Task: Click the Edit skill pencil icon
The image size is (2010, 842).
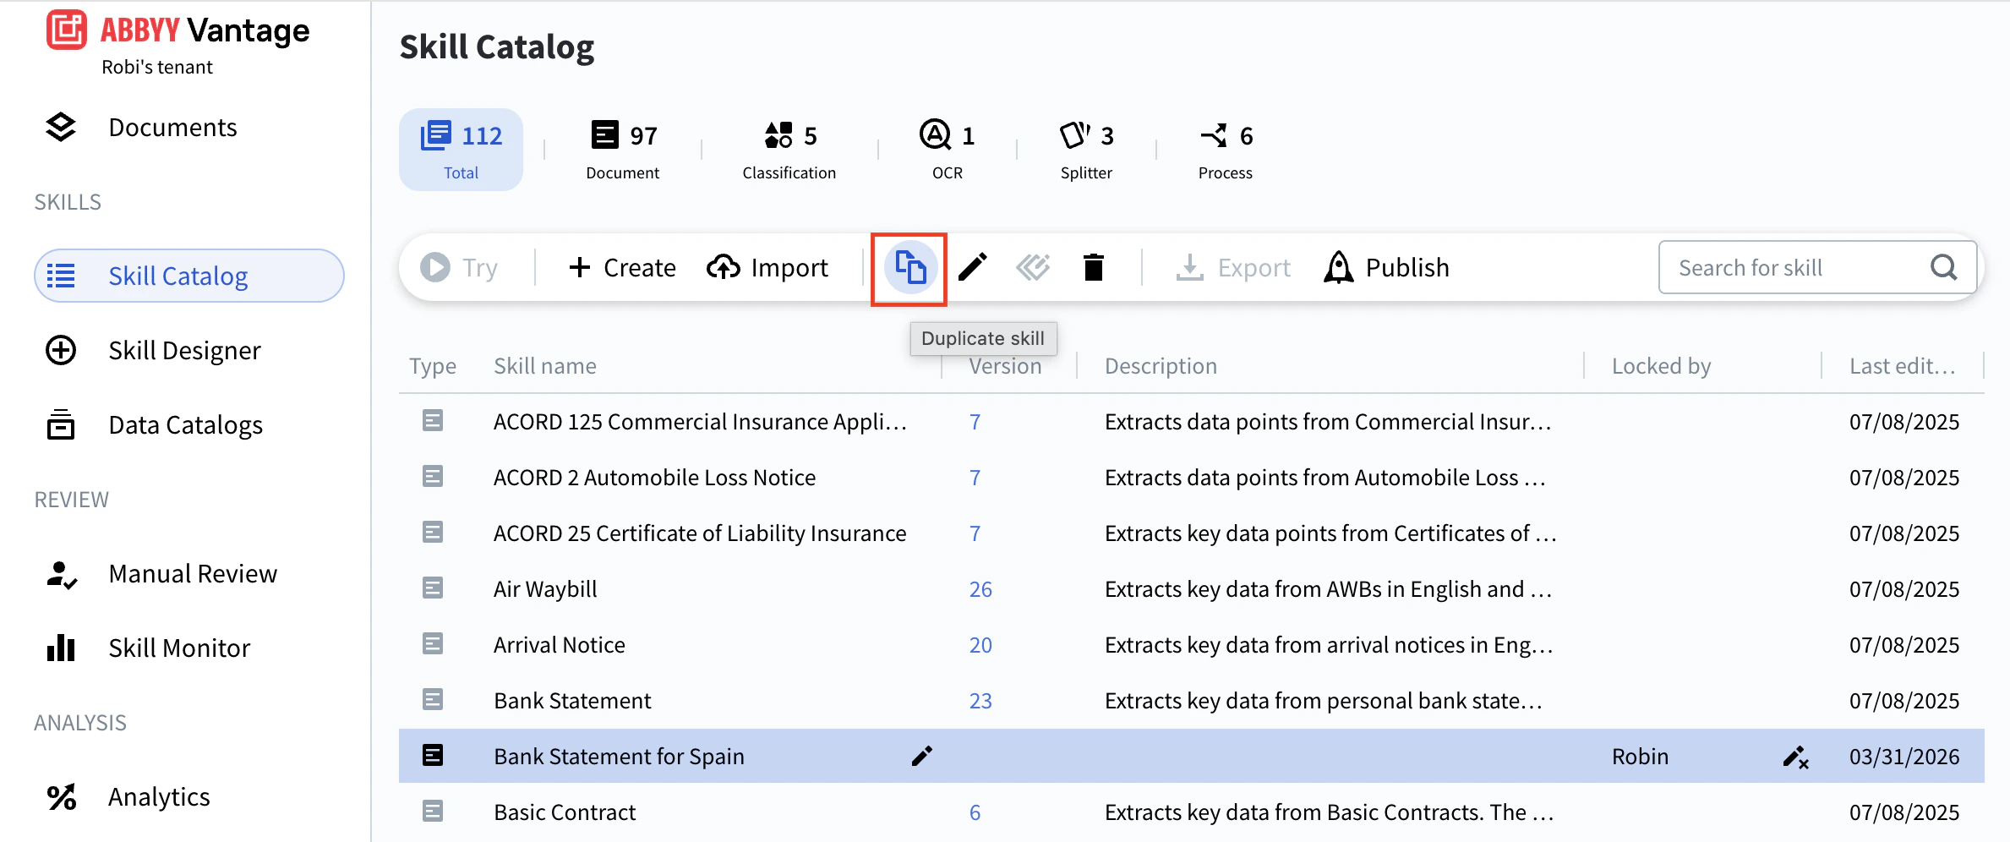Action: [x=973, y=267]
